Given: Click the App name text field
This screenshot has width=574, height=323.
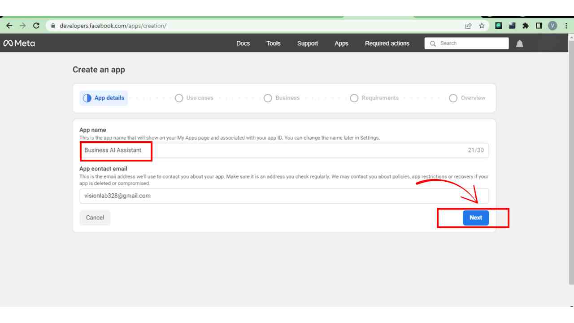Looking at the screenshot, I should (x=284, y=150).
